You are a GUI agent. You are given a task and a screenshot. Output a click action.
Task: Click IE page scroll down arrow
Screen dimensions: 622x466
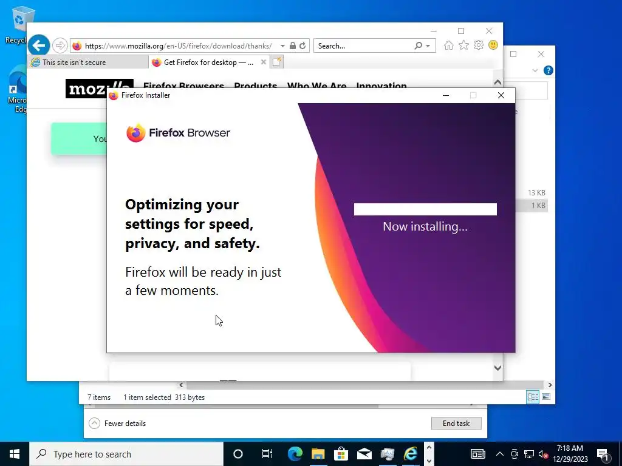(x=497, y=368)
